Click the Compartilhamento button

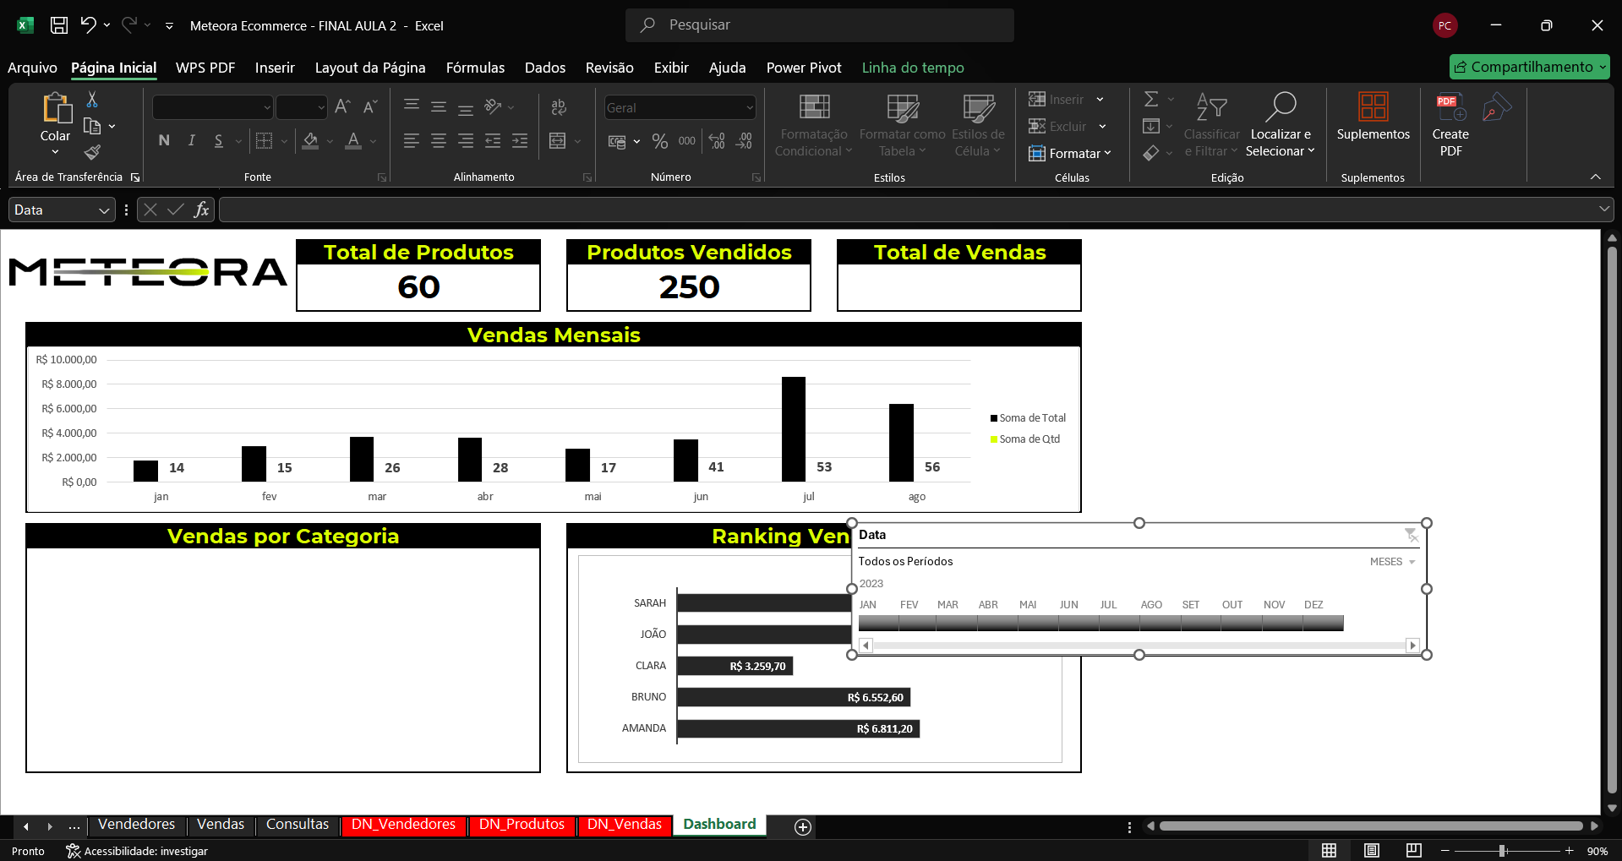(x=1529, y=67)
